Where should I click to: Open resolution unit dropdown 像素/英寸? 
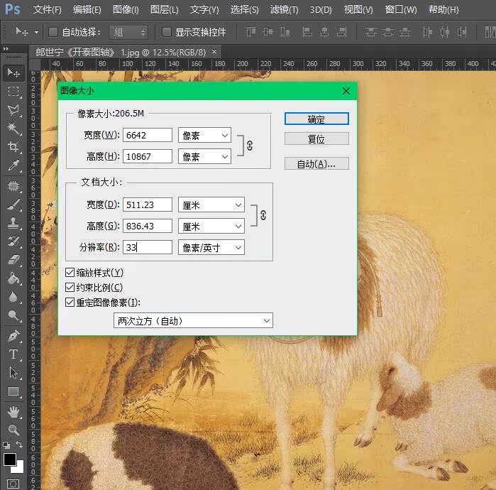tap(211, 247)
